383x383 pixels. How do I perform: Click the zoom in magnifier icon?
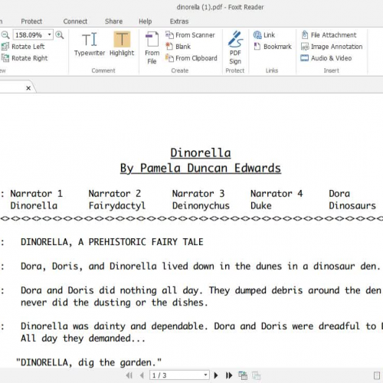tap(60, 34)
